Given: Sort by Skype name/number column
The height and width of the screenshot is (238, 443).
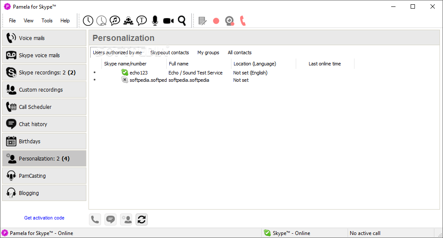Looking at the screenshot, I should (x=134, y=64).
